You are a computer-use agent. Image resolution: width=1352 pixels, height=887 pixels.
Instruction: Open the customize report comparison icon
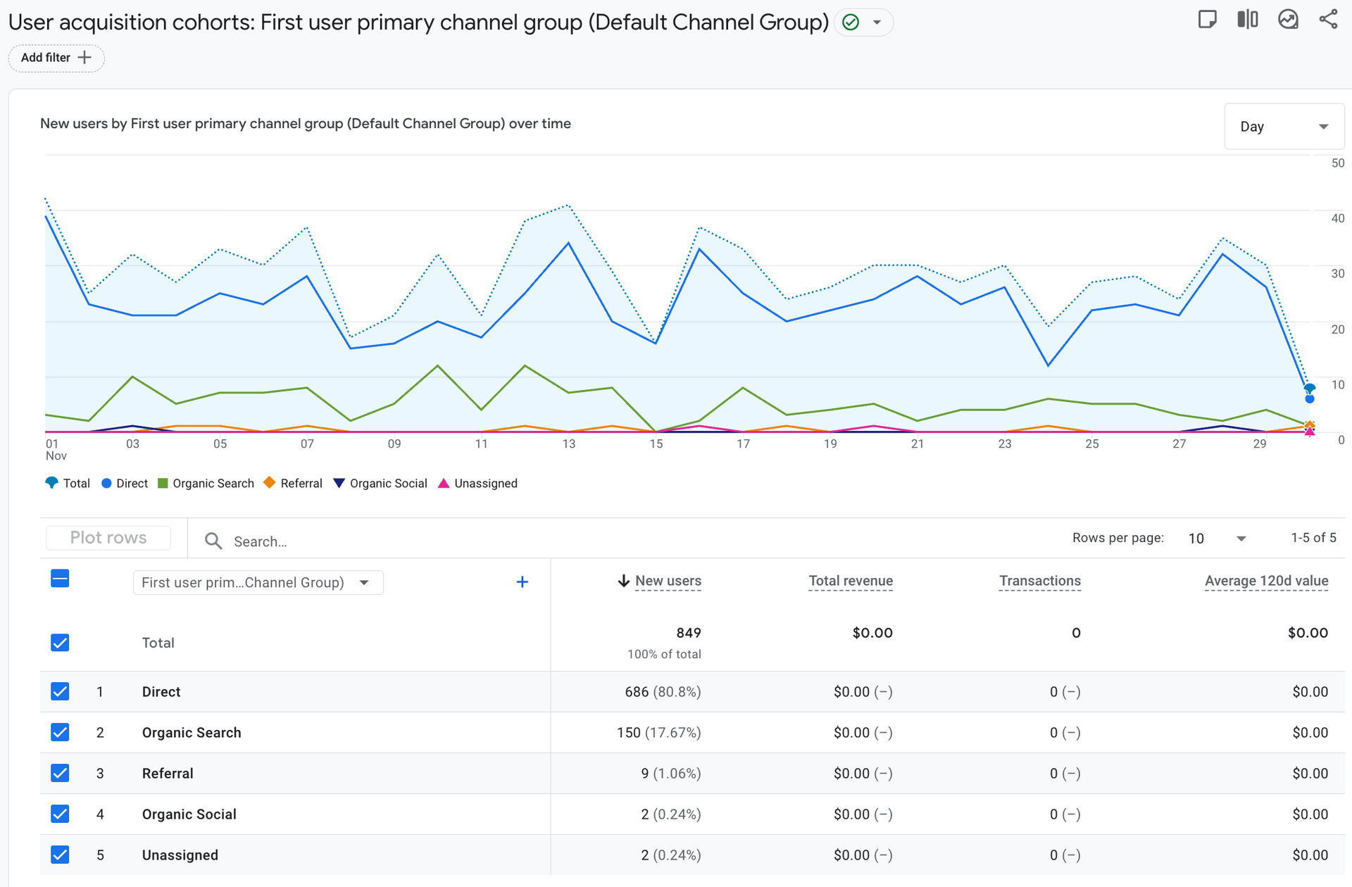click(x=1247, y=20)
